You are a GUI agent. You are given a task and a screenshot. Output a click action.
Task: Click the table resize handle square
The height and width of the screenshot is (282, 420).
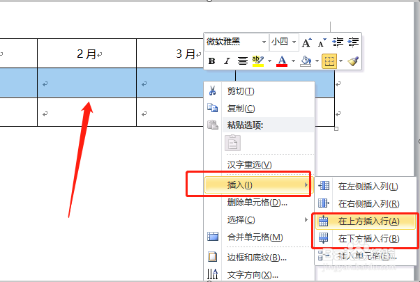(x=336, y=129)
